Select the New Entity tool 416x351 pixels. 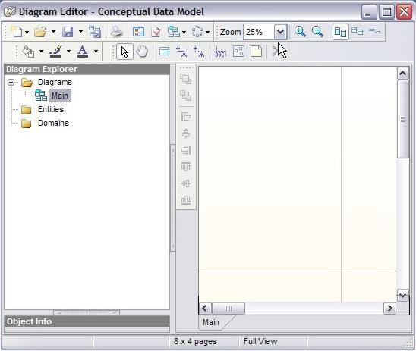click(164, 52)
